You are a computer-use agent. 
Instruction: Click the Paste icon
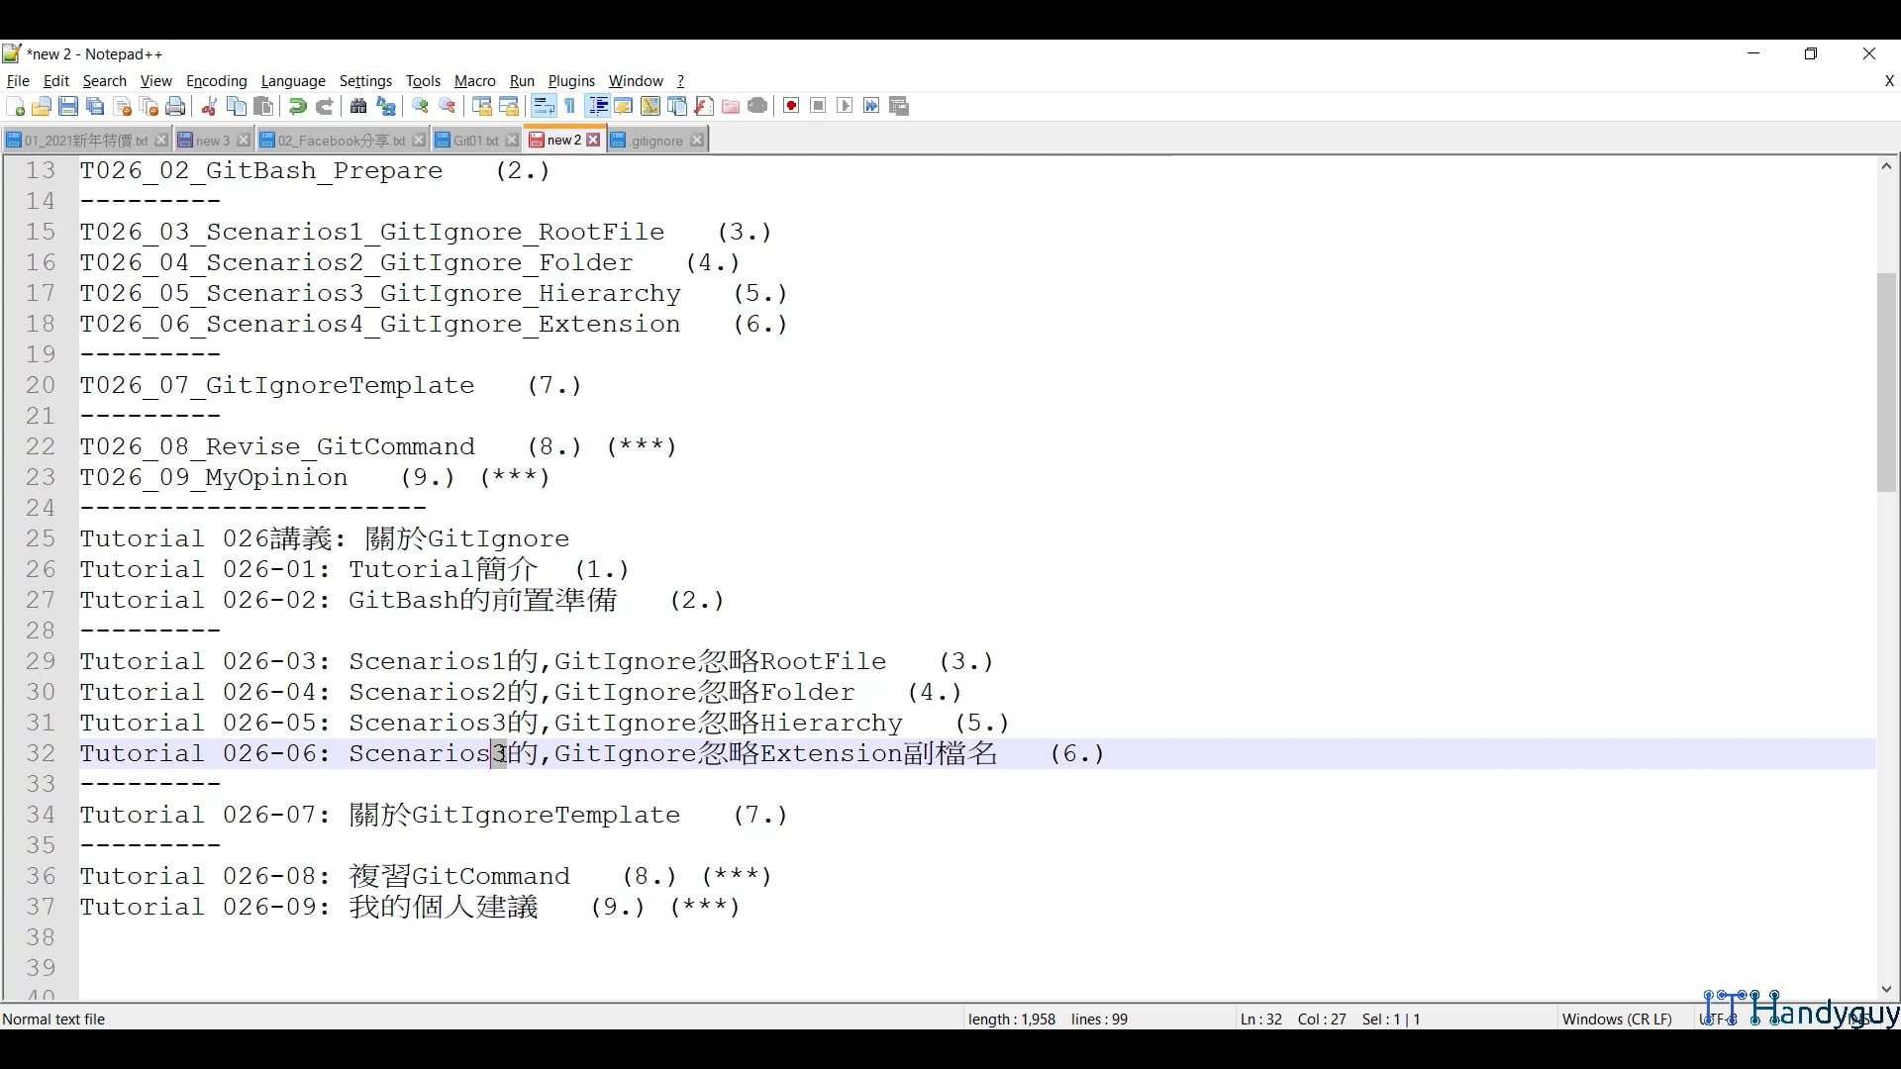(x=263, y=106)
